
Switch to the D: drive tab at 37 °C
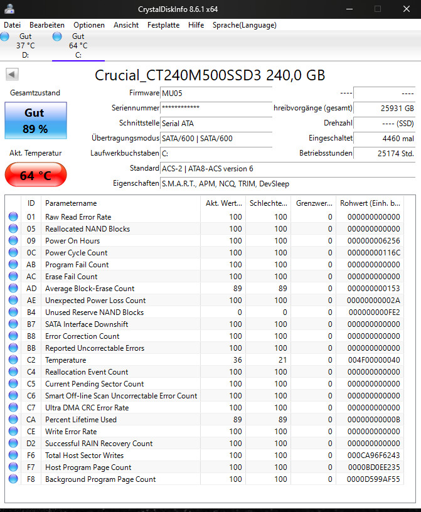click(x=26, y=45)
